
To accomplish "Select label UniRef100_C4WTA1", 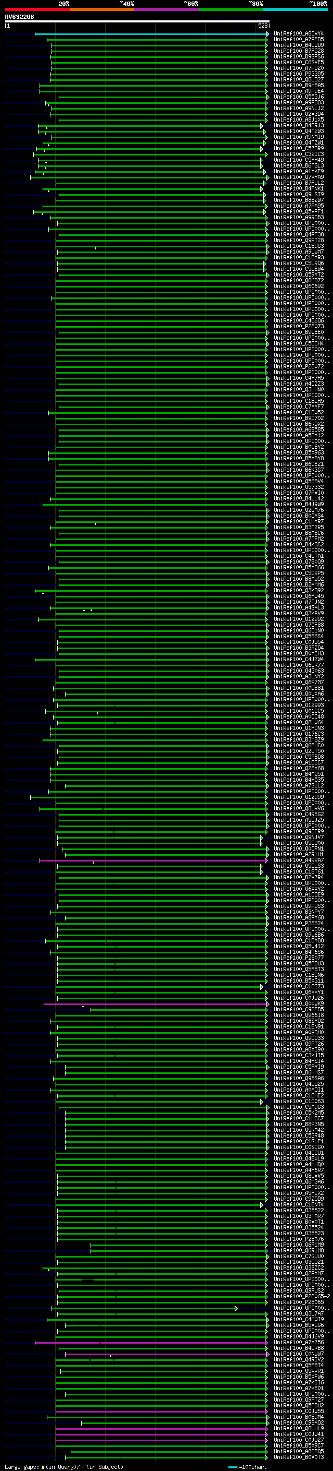I will pyautogui.click(x=299, y=556).
